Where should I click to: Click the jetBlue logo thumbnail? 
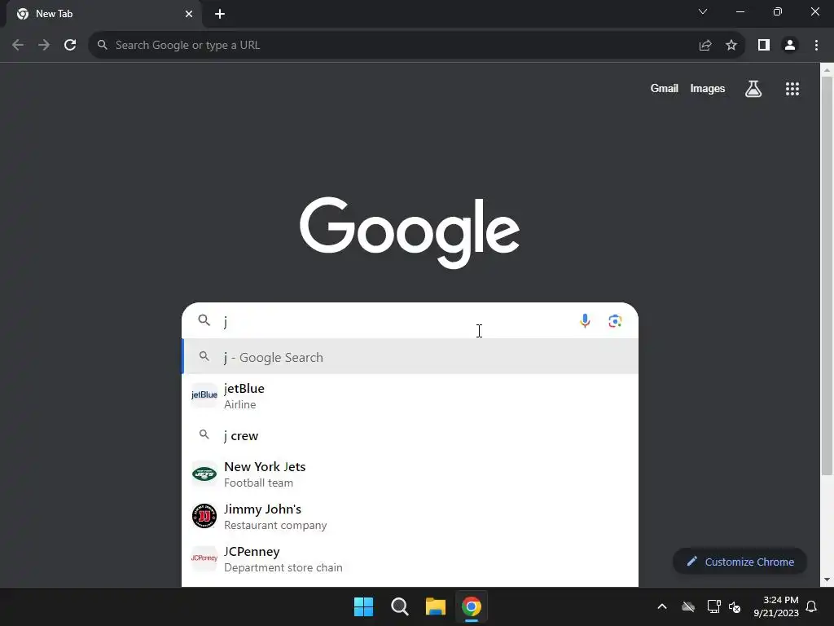(204, 395)
